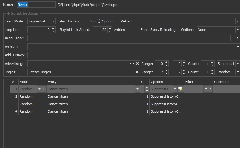This screenshot has width=240, height=148.
Task: Browse Archive path via ellipsis
Action: 237,47
